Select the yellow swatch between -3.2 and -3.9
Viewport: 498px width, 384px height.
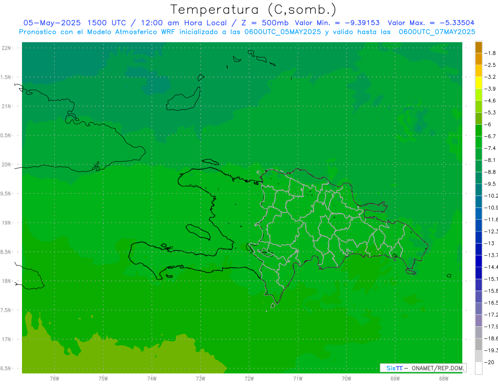pyautogui.click(x=478, y=83)
